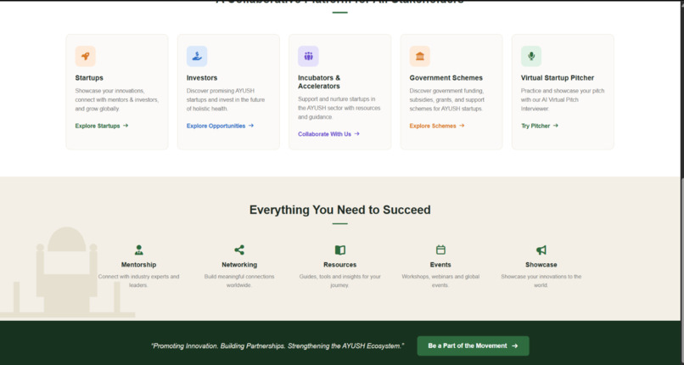Click the microphone icon on Virtual Startup Pitcher

coord(531,56)
